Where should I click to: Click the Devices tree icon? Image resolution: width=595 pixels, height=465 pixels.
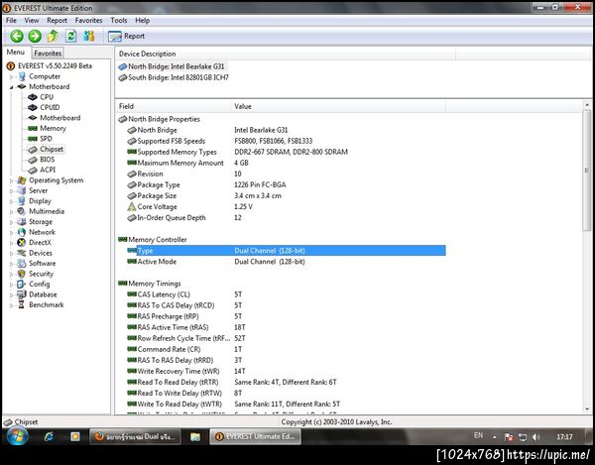click(x=22, y=253)
